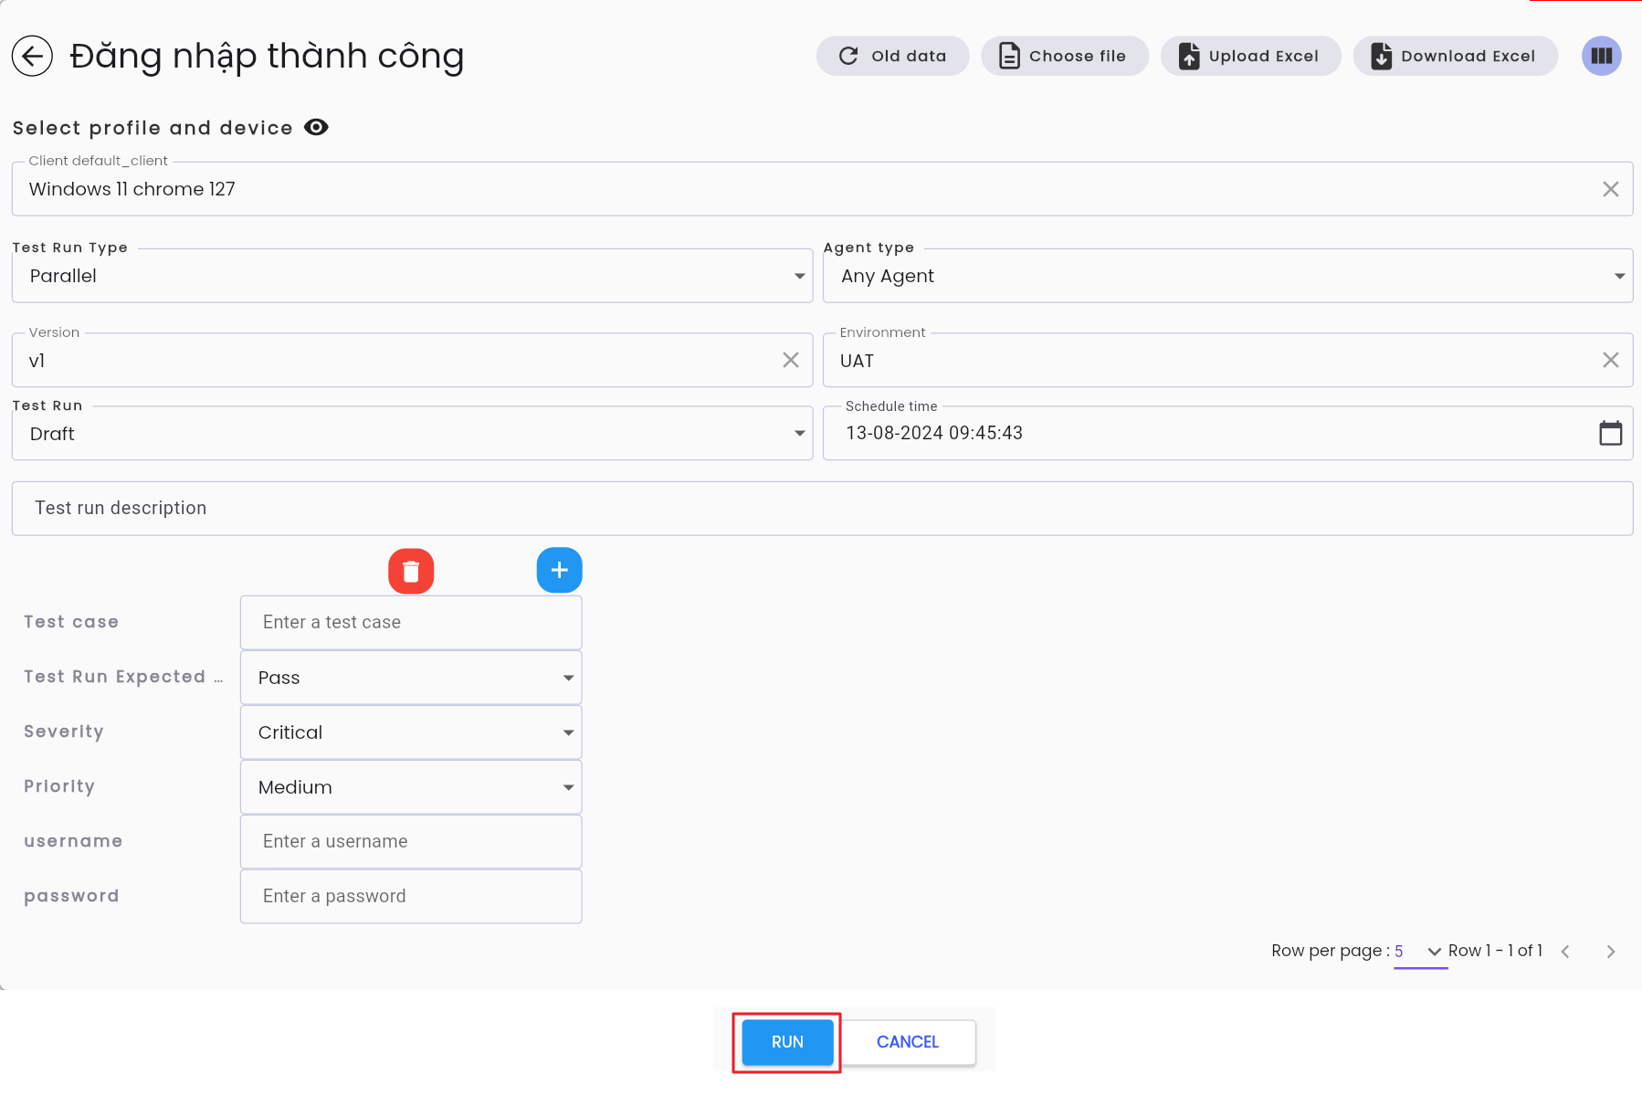
Task: Toggle the profile and device eye icon
Action: point(316,127)
